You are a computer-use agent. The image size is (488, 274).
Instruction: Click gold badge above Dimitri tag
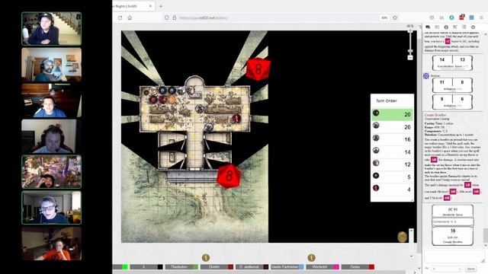[x=206, y=257]
